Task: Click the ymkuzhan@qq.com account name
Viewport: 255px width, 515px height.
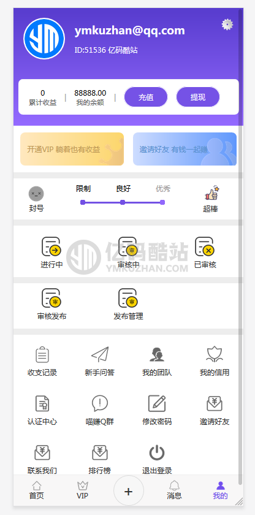Action: tap(129, 31)
